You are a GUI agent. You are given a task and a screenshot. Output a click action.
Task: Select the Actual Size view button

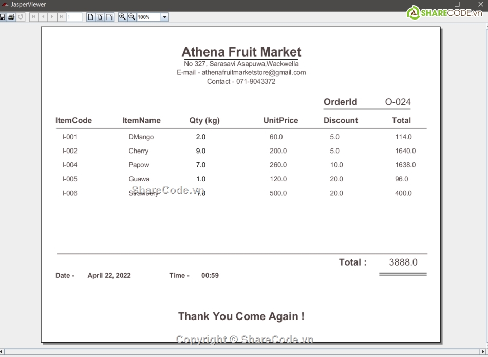point(91,17)
